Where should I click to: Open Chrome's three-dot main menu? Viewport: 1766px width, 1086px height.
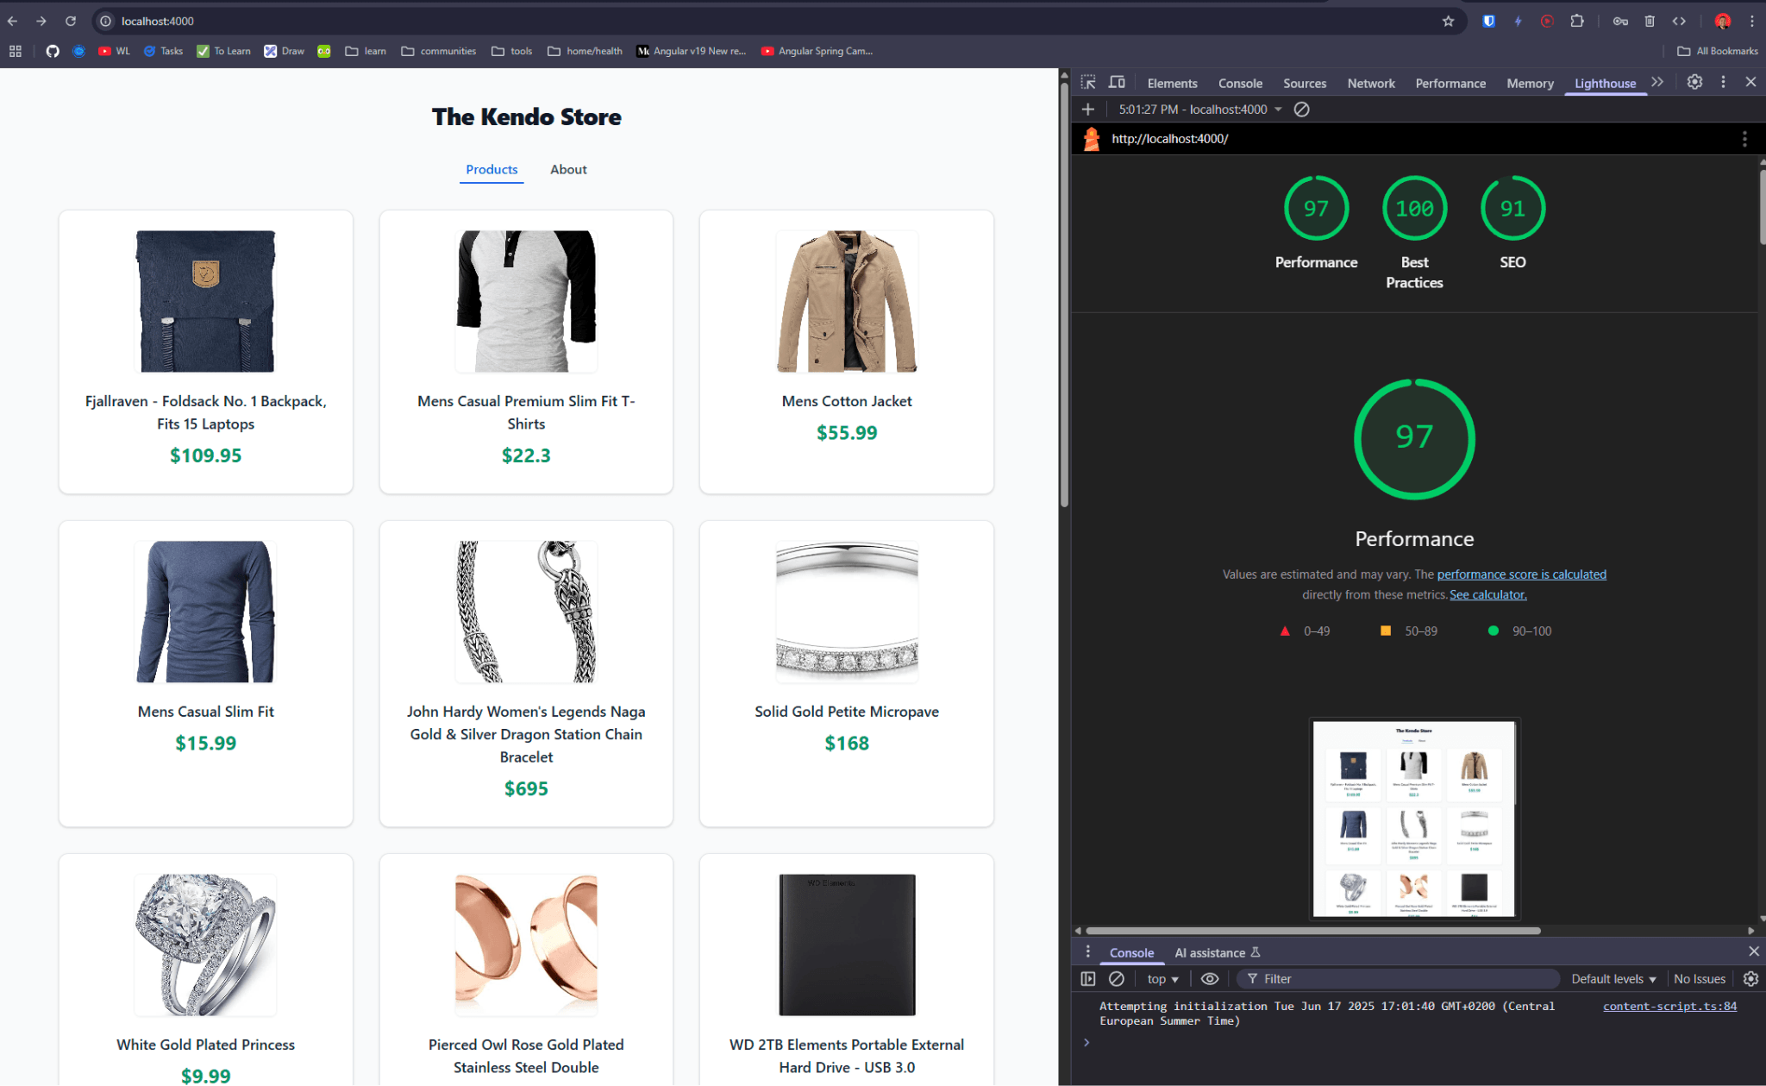click(x=1752, y=21)
